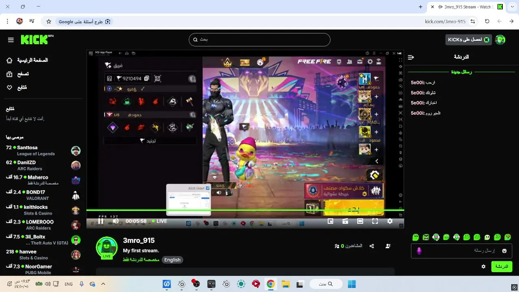Open Santtosa recommended channel
Screen dimensions: 519x292
pos(43,150)
